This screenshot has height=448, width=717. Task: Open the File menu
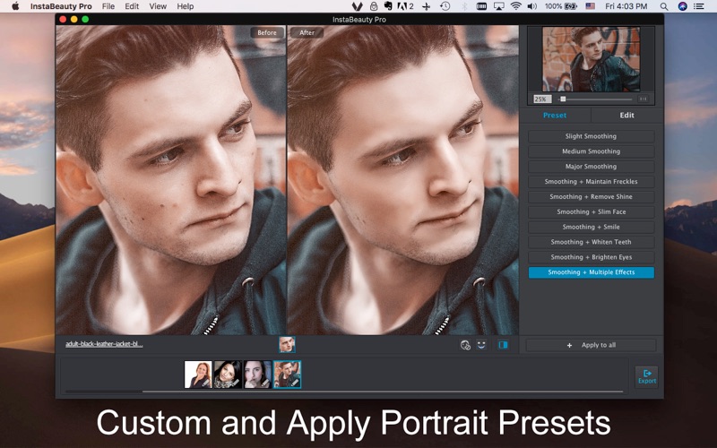point(108,6)
